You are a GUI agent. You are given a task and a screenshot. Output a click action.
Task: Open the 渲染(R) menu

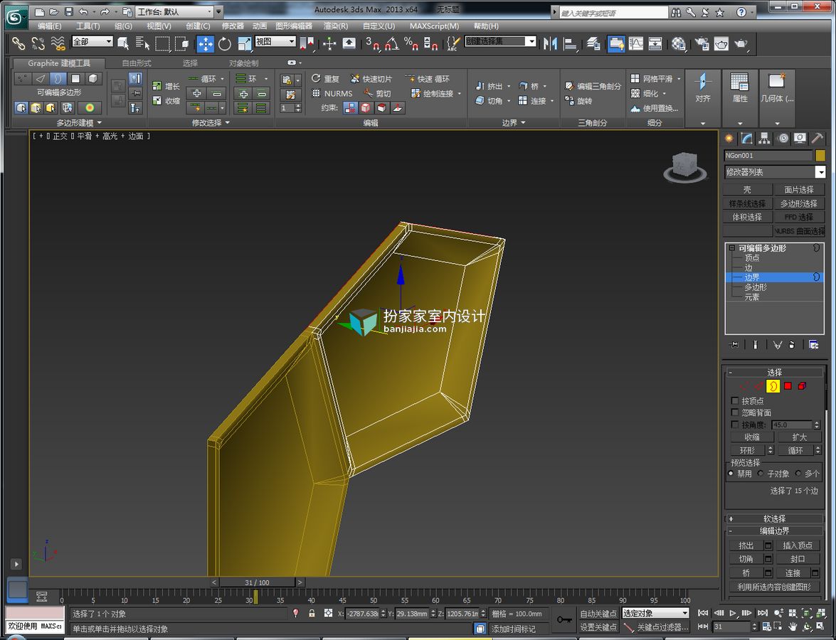(x=336, y=26)
